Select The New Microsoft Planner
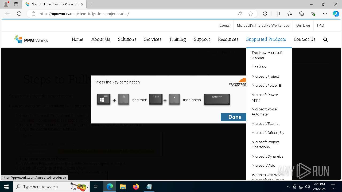The image size is (342, 192). [267, 55]
